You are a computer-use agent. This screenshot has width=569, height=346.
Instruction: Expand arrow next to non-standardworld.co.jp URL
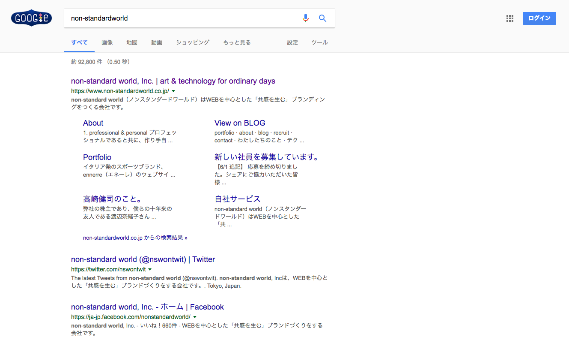point(173,91)
